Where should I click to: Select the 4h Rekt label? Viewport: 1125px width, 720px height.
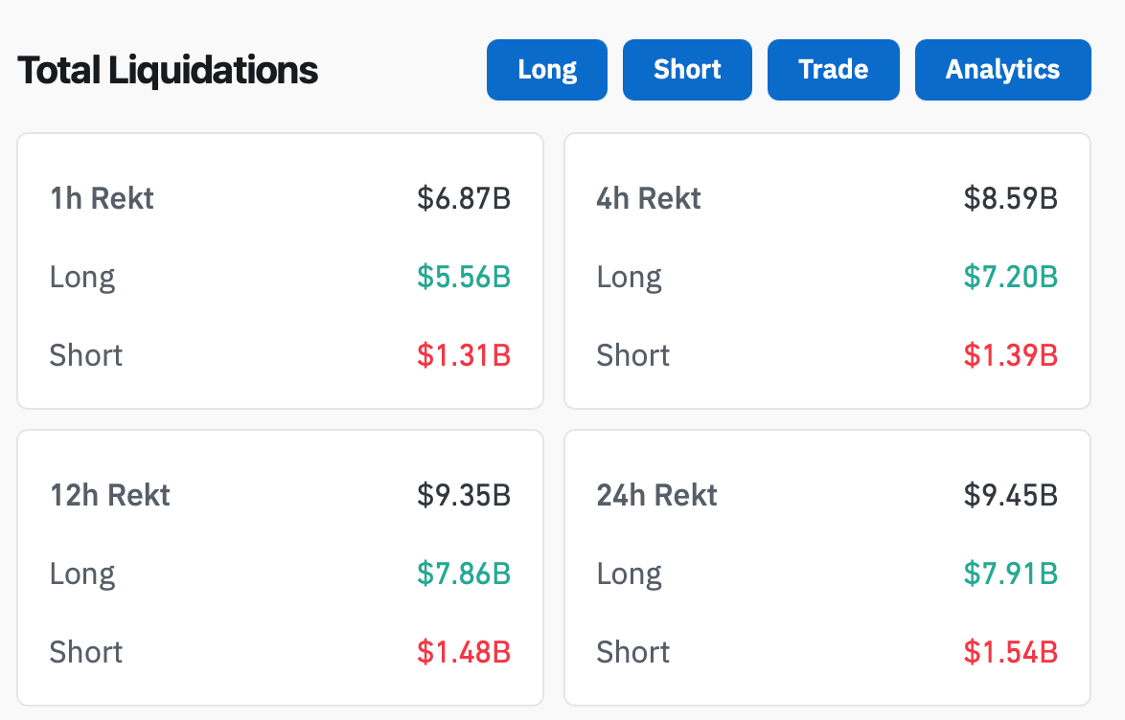649,198
